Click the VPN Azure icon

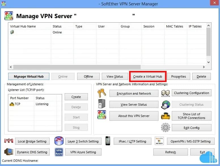[x=59, y=152]
